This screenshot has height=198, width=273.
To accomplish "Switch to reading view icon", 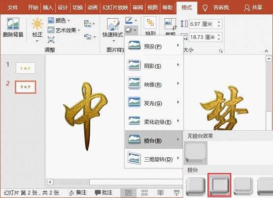I will [x=160, y=193].
